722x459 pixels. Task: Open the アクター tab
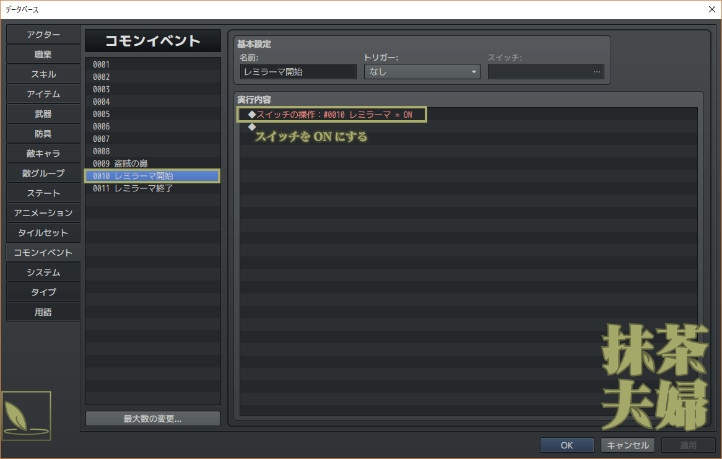pos(43,35)
